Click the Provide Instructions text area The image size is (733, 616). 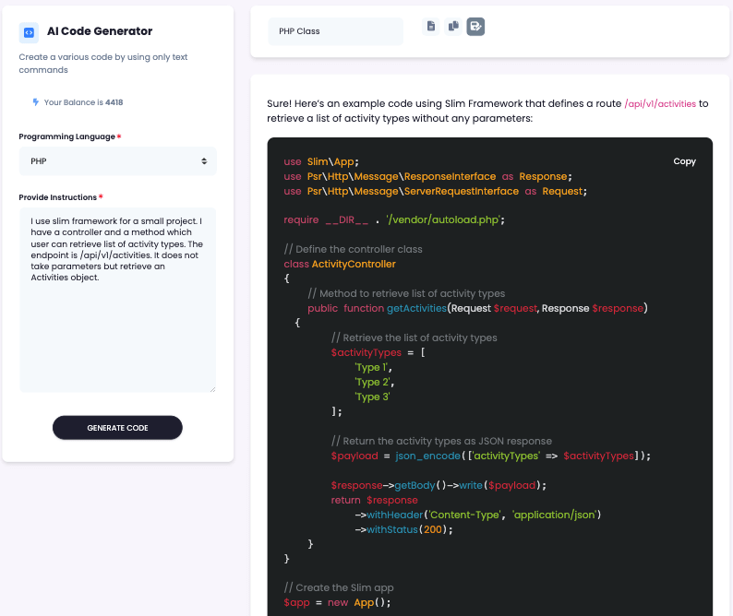point(118,300)
